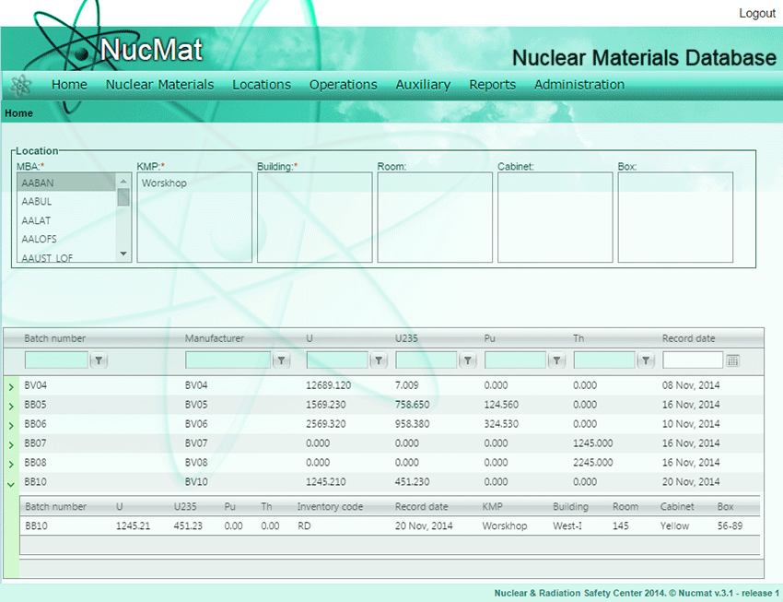Open the U column filter icon
The image size is (783, 602).
click(379, 360)
